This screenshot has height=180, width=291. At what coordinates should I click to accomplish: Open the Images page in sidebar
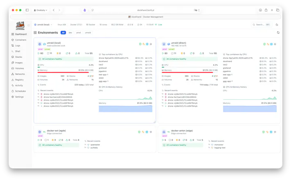click(x=17, y=63)
